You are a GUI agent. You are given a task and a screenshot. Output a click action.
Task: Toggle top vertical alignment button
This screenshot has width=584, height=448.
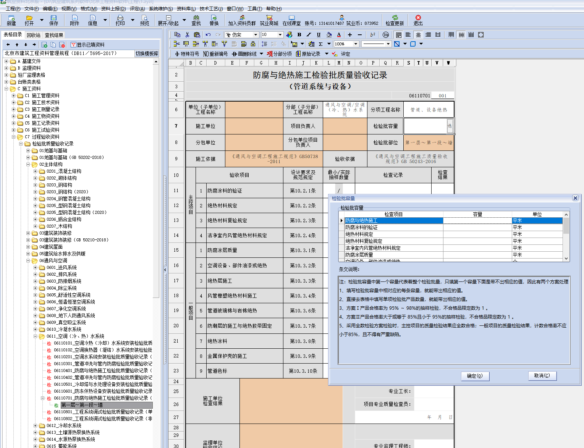point(451,35)
